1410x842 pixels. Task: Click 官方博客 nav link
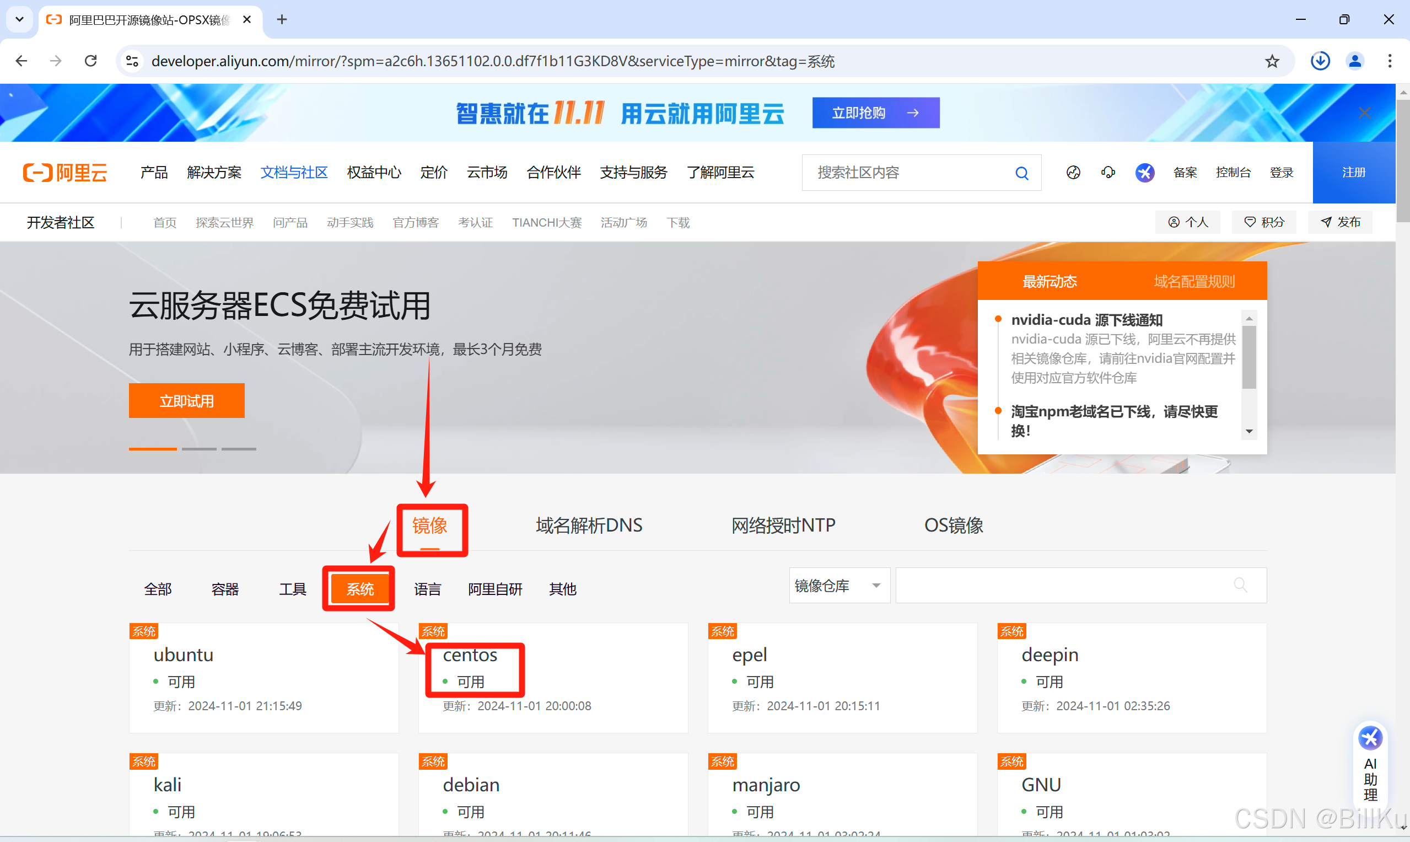pyautogui.click(x=416, y=222)
